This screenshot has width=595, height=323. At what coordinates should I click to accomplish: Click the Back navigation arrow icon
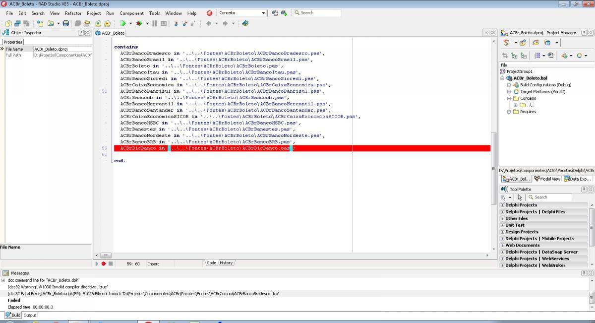point(208,23)
